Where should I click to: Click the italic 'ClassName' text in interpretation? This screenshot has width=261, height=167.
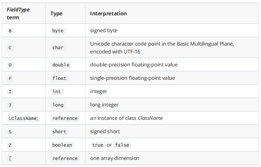coord(150,118)
